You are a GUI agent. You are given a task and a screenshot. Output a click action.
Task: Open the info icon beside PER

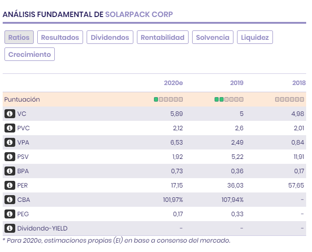click(9, 185)
